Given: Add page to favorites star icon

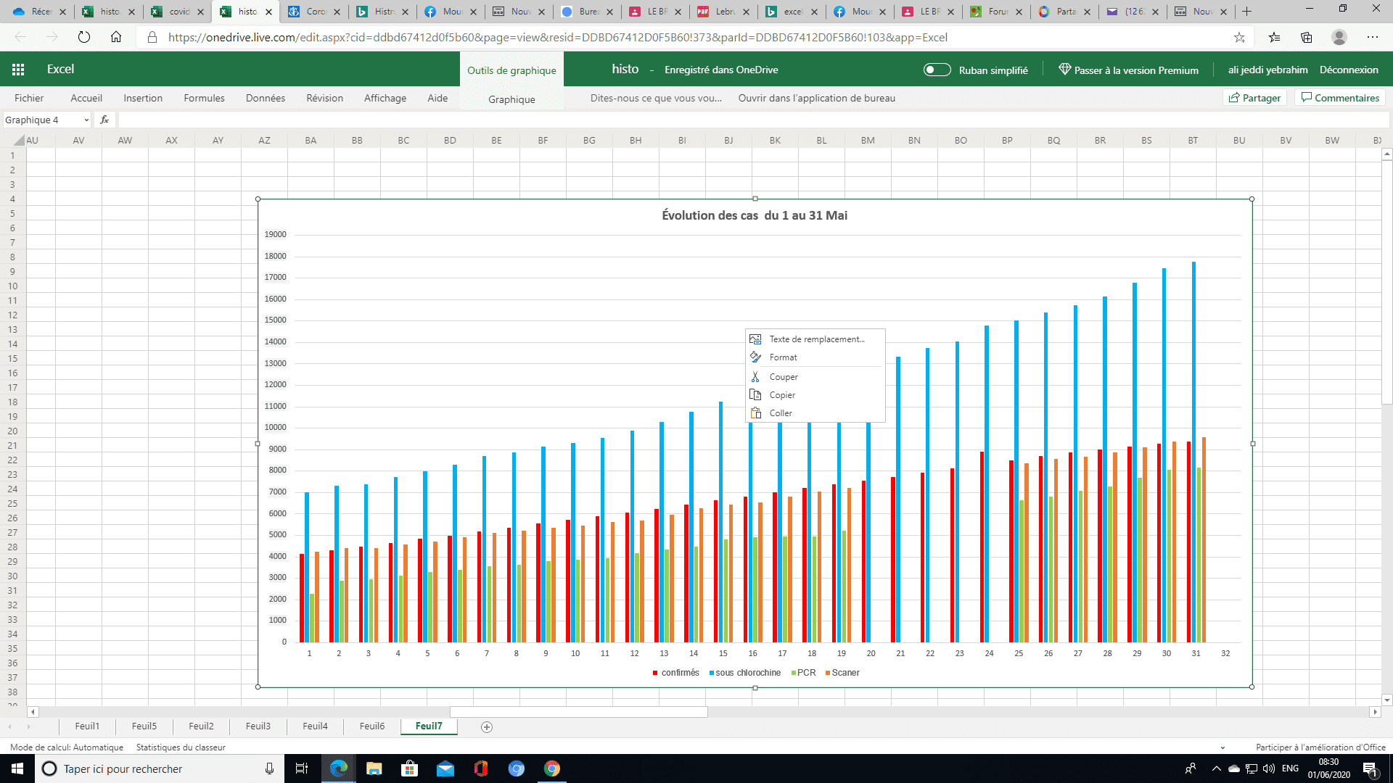Looking at the screenshot, I should (x=1239, y=37).
